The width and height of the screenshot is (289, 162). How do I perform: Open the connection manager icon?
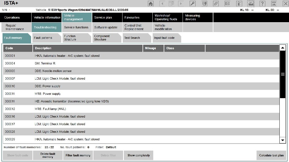click(x=204, y=3)
